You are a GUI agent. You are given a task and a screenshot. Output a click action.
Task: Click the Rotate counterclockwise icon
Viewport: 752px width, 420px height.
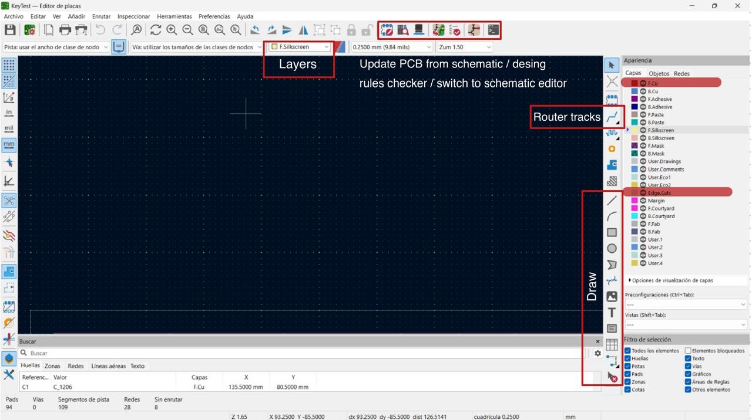255,30
